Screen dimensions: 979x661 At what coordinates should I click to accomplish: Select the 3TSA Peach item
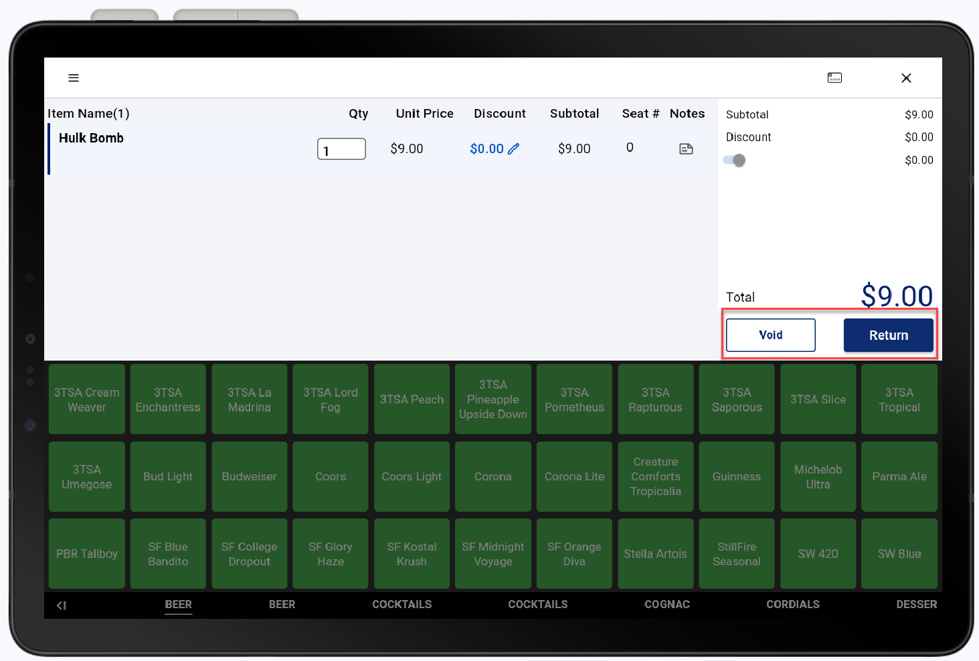(412, 399)
